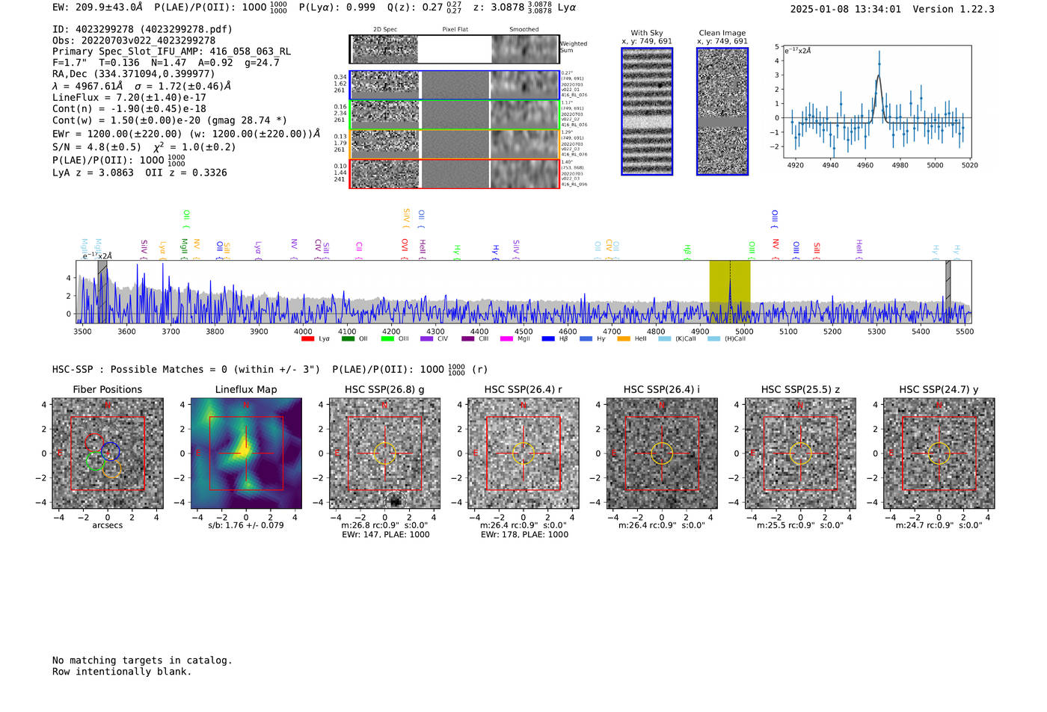Click the No matching targets in catalog message
1047x712 pixels.
[x=142, y=660]
